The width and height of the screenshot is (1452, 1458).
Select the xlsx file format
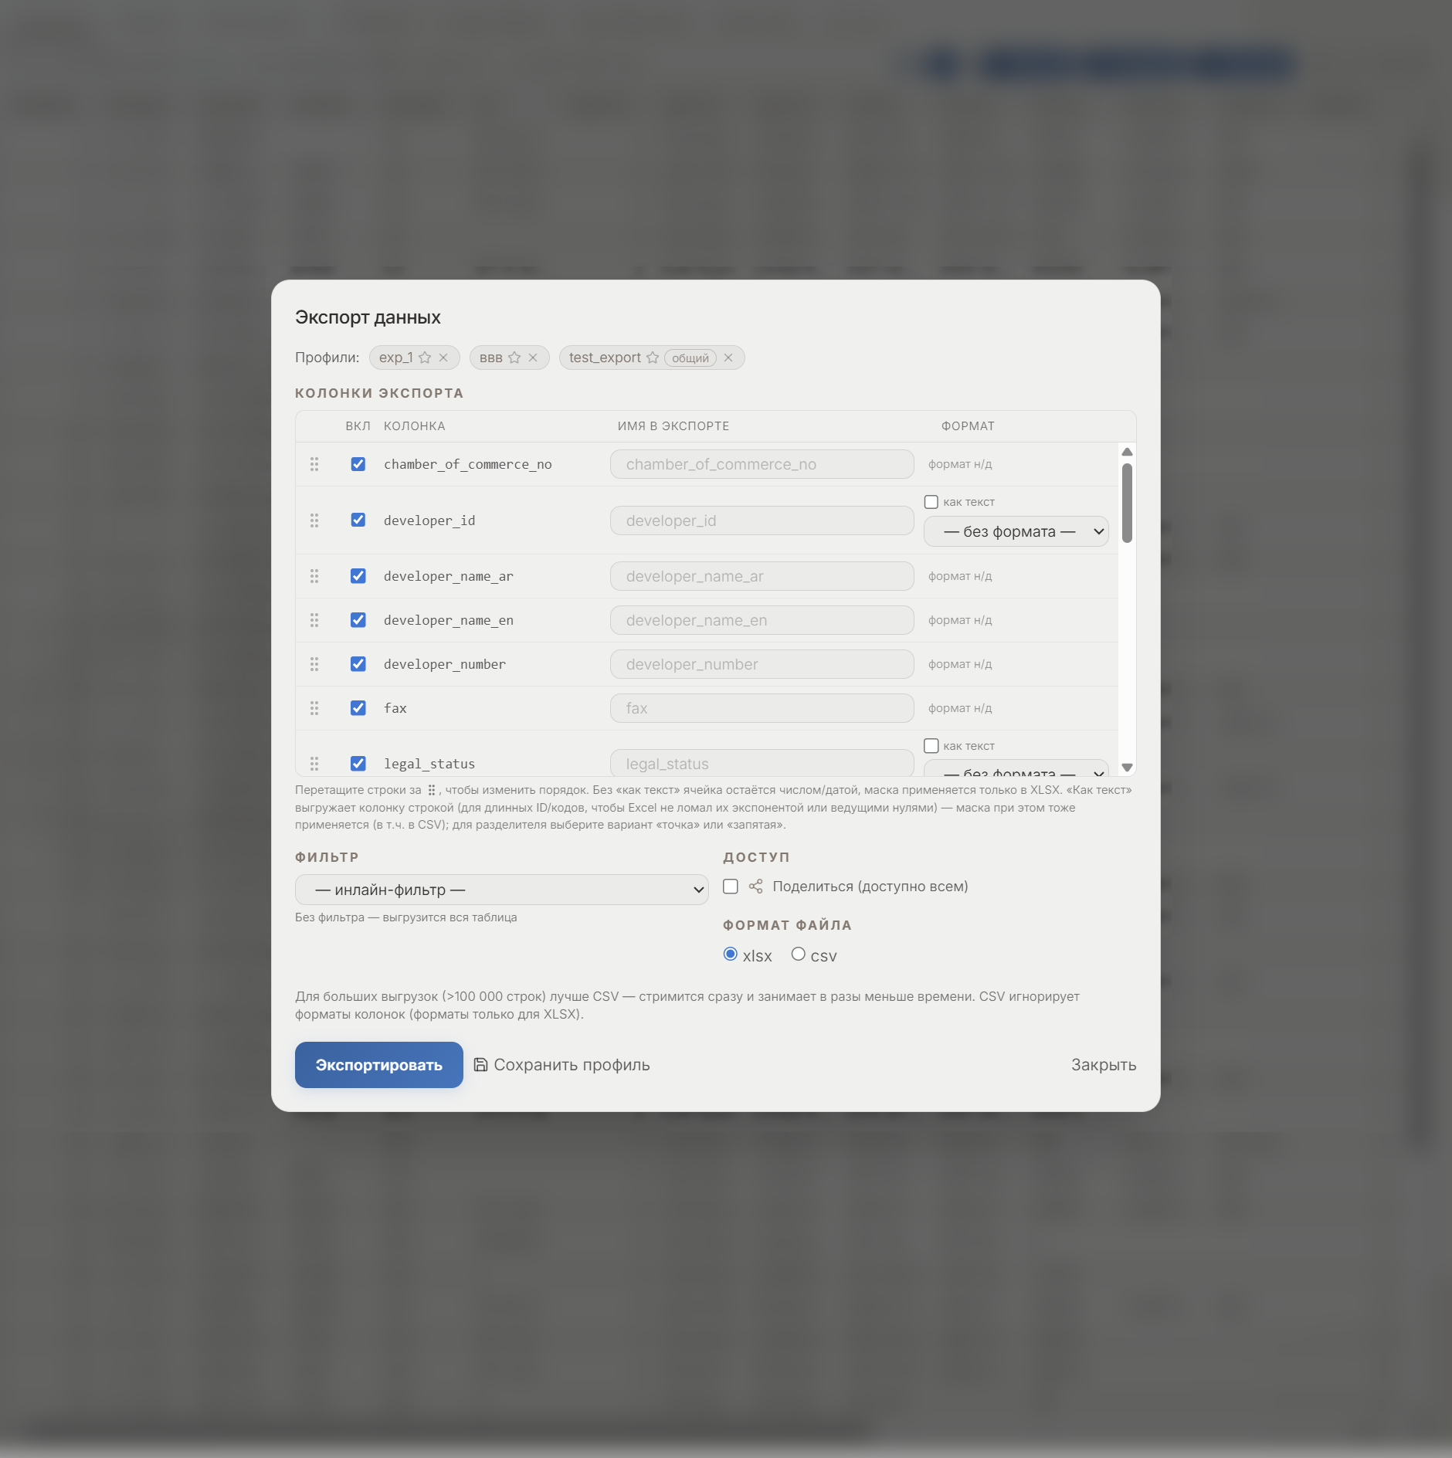pos(731,954)
